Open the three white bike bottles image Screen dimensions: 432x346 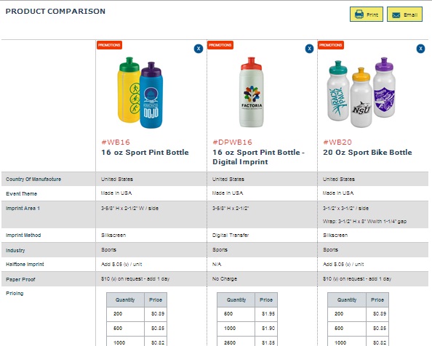point(361,92)
